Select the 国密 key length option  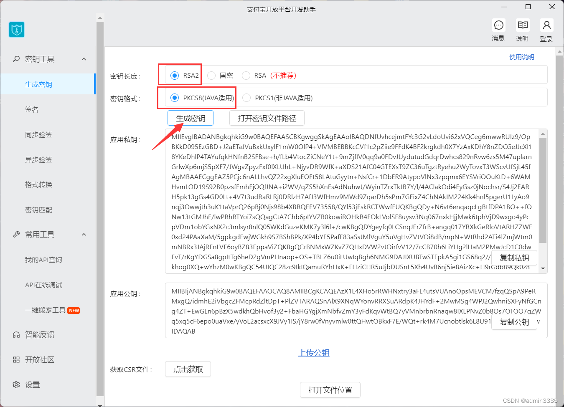coord(211,76)
